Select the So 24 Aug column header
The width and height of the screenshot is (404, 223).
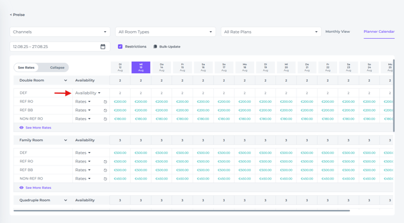(369, 67)
